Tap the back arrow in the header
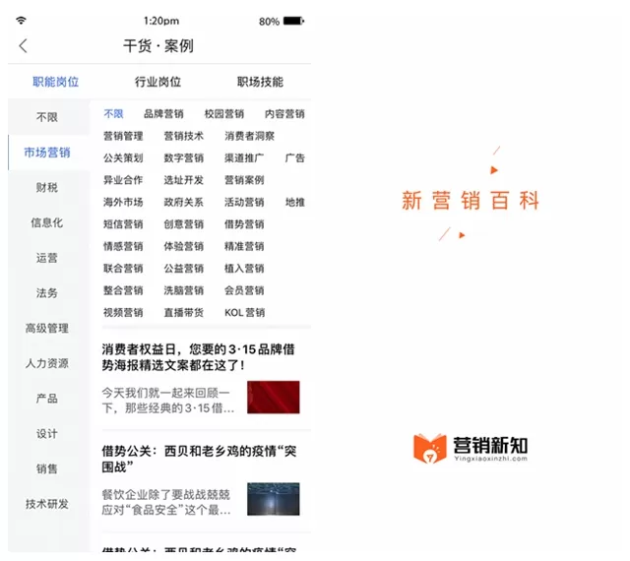Viewport: 630px width, 561px height. click(23, 46)
